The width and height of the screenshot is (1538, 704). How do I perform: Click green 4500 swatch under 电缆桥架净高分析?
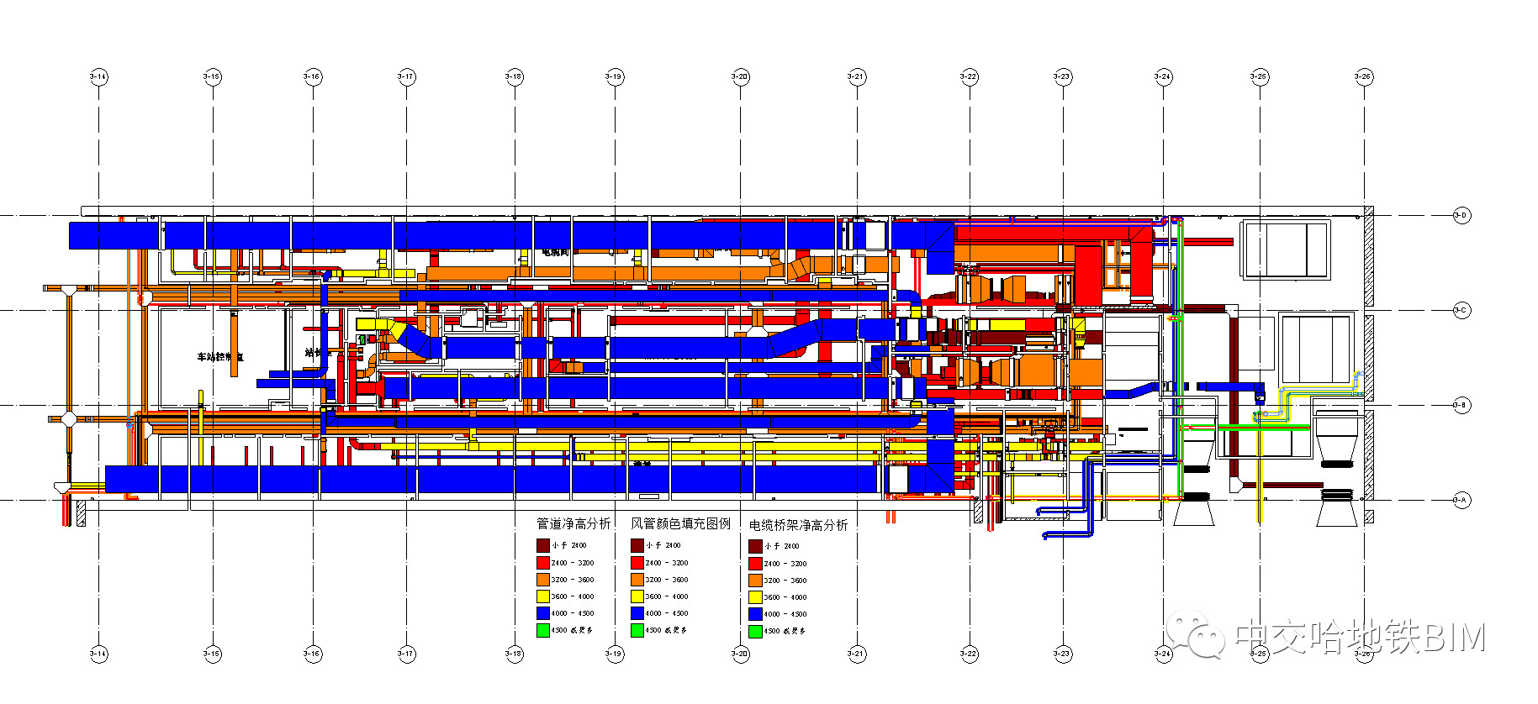tap(756, 631)
